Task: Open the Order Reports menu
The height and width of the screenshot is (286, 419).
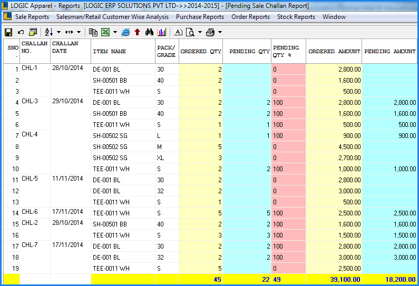Action: [251, 17]
